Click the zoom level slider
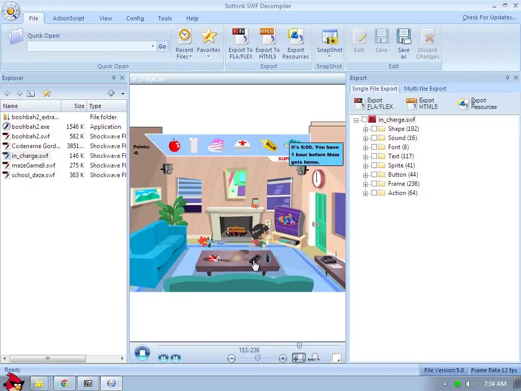The width and height of the screenshot is (521, 391). (x=257, y=358)
